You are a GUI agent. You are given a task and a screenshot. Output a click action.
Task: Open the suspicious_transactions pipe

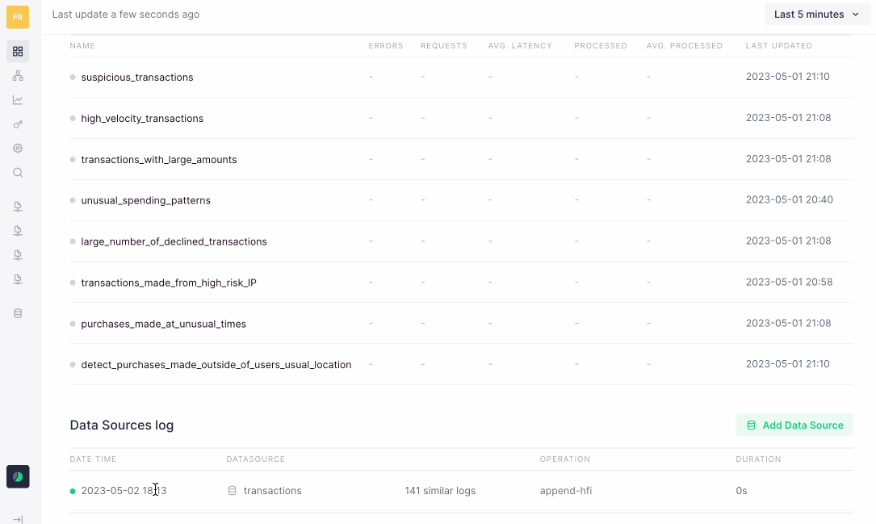point(136,78)
